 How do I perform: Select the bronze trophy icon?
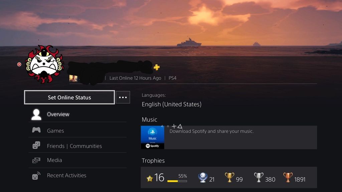click(288, 177)
